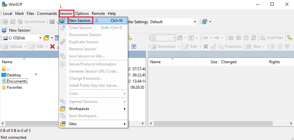The width and height of the screenshot is (294, 140).
Task: Sort local panel by Name column header
Action: click(24, 62)
